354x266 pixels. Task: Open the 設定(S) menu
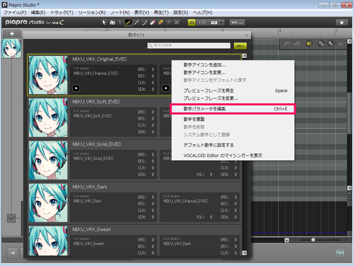coord(180,13)
